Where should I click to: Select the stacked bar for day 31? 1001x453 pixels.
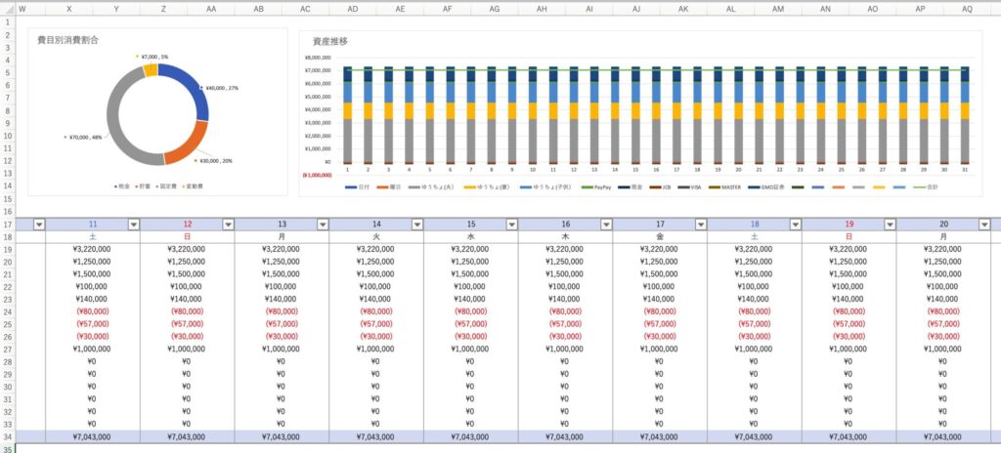coord(964,114)
